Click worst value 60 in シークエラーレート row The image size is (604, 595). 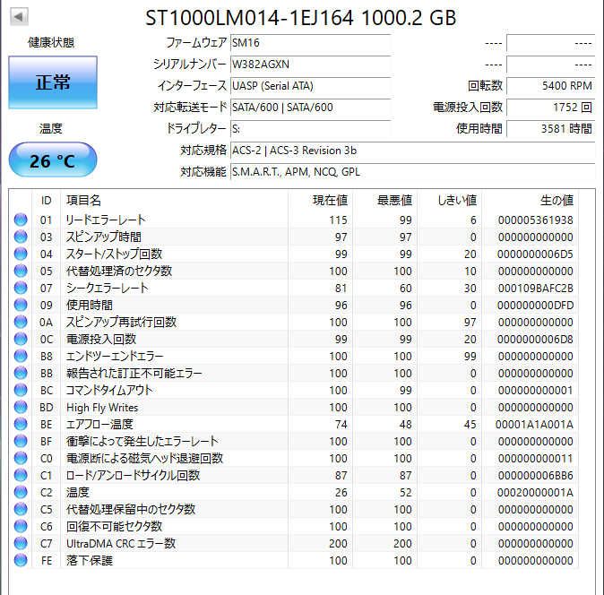pos(406,288)
